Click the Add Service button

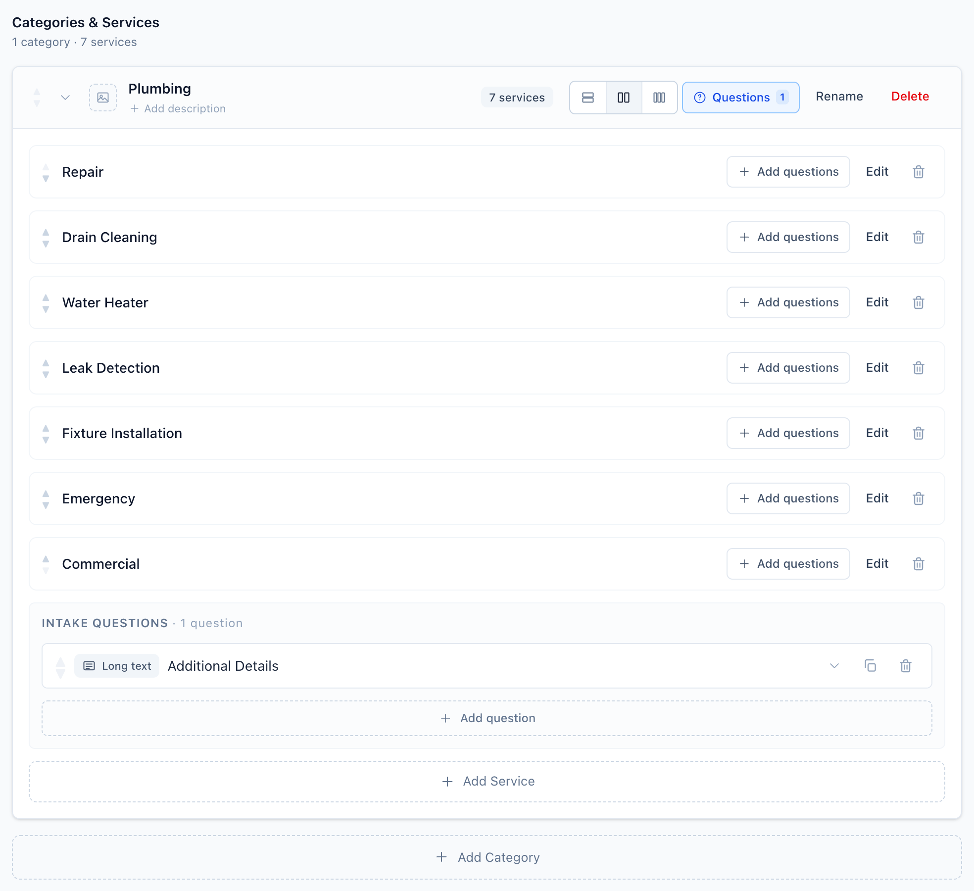(487, 782)
